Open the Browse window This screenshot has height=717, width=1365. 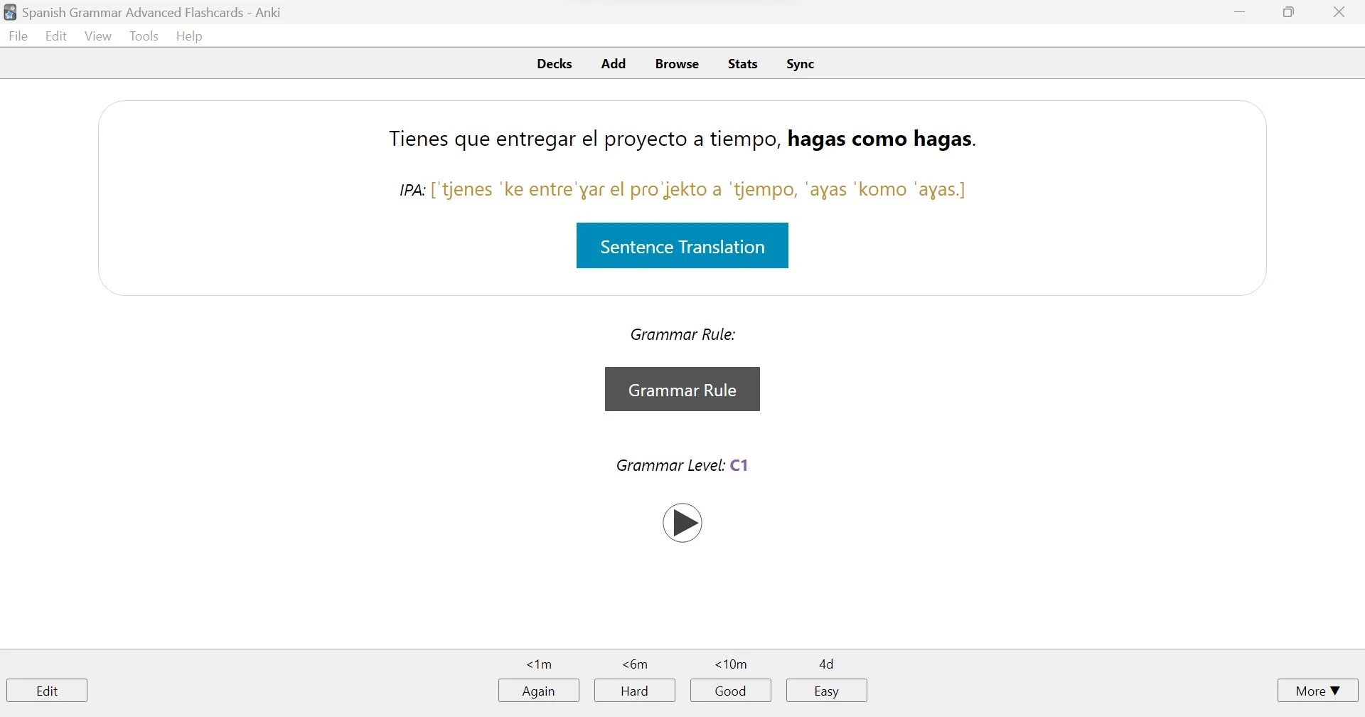tap(676, 63)
